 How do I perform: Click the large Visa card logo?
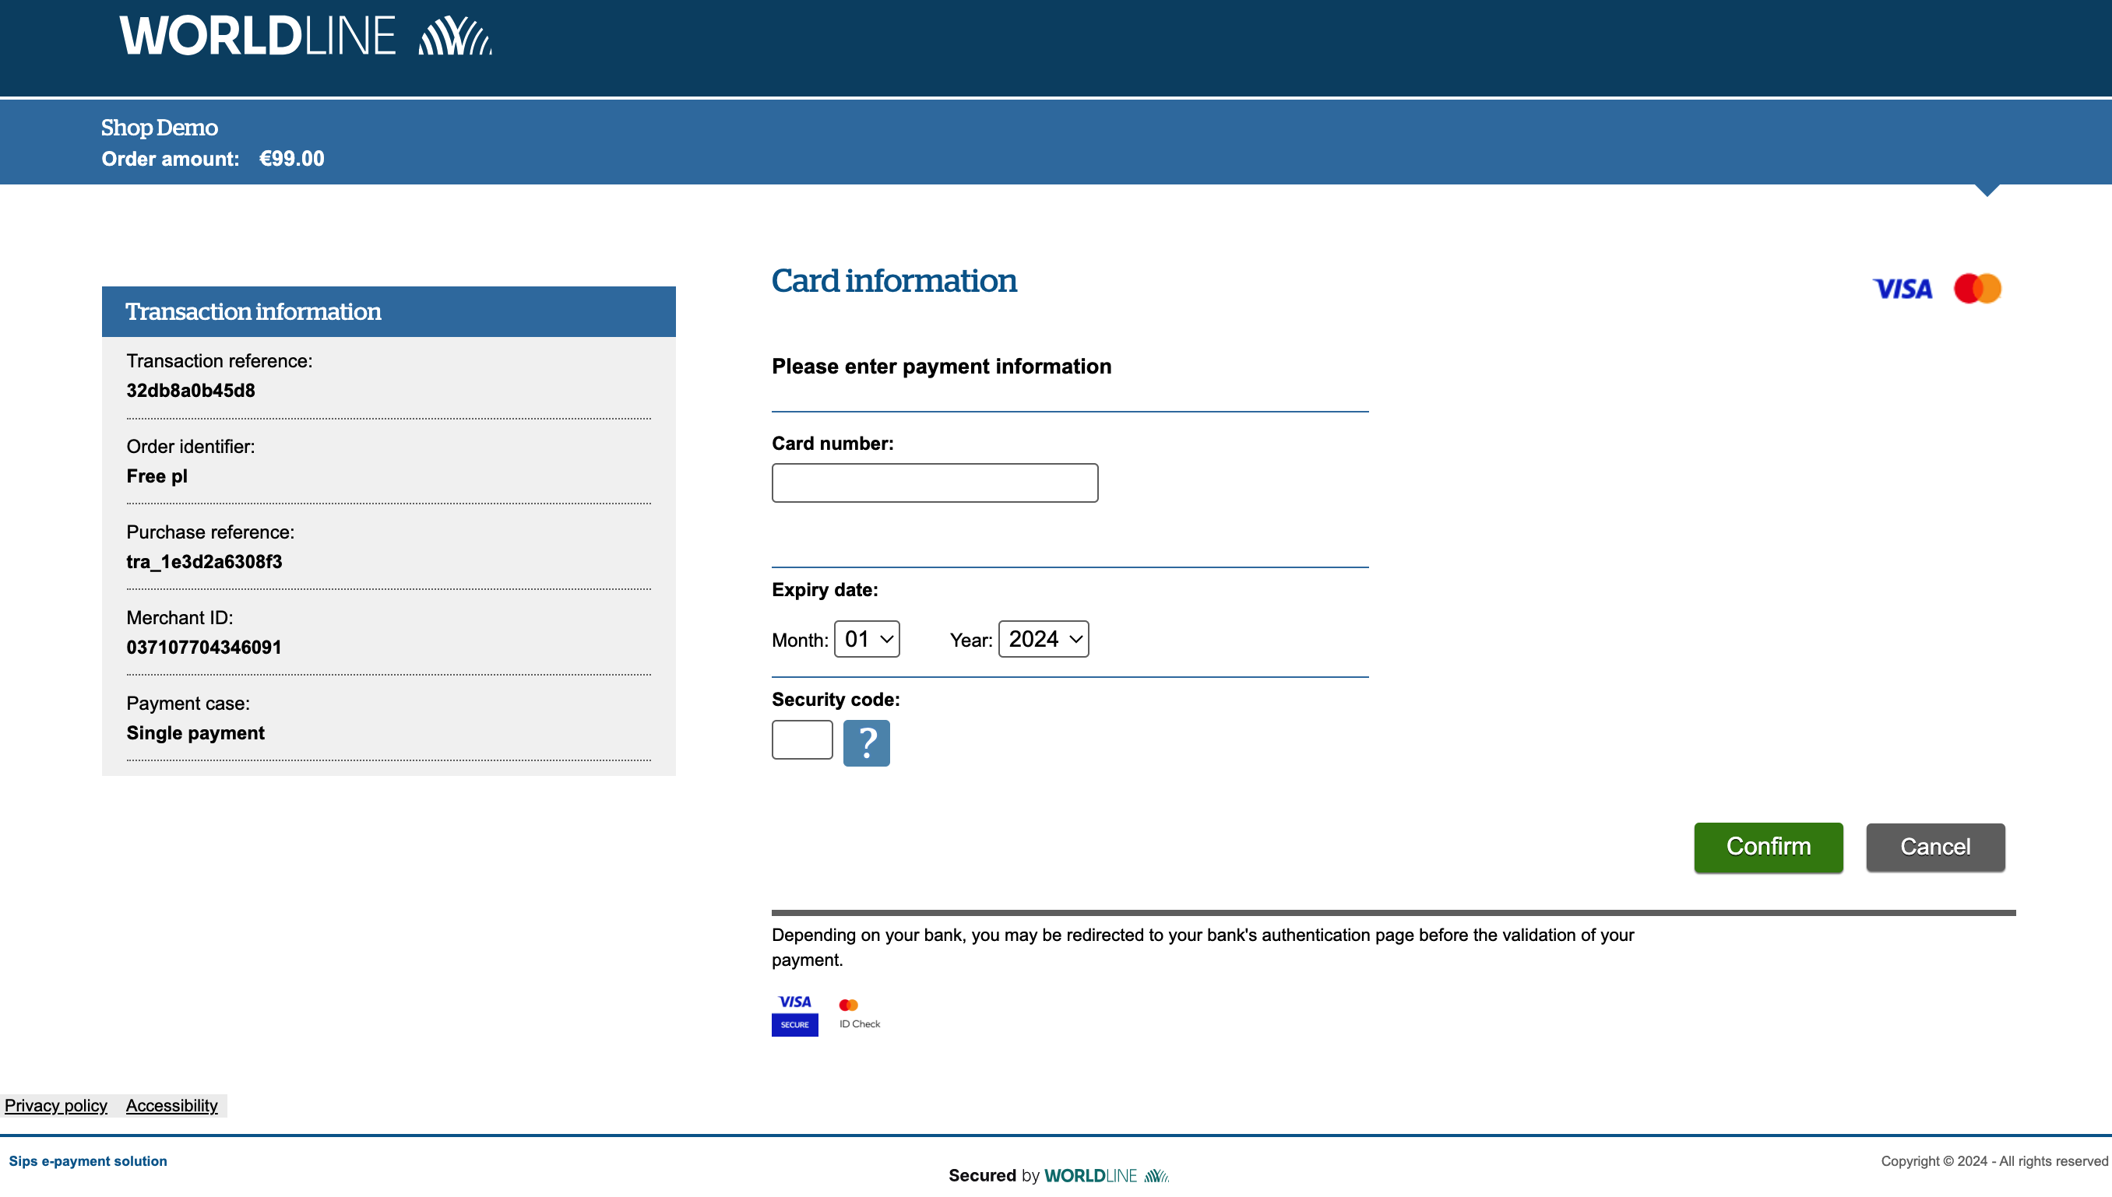tap(1902, 289)
